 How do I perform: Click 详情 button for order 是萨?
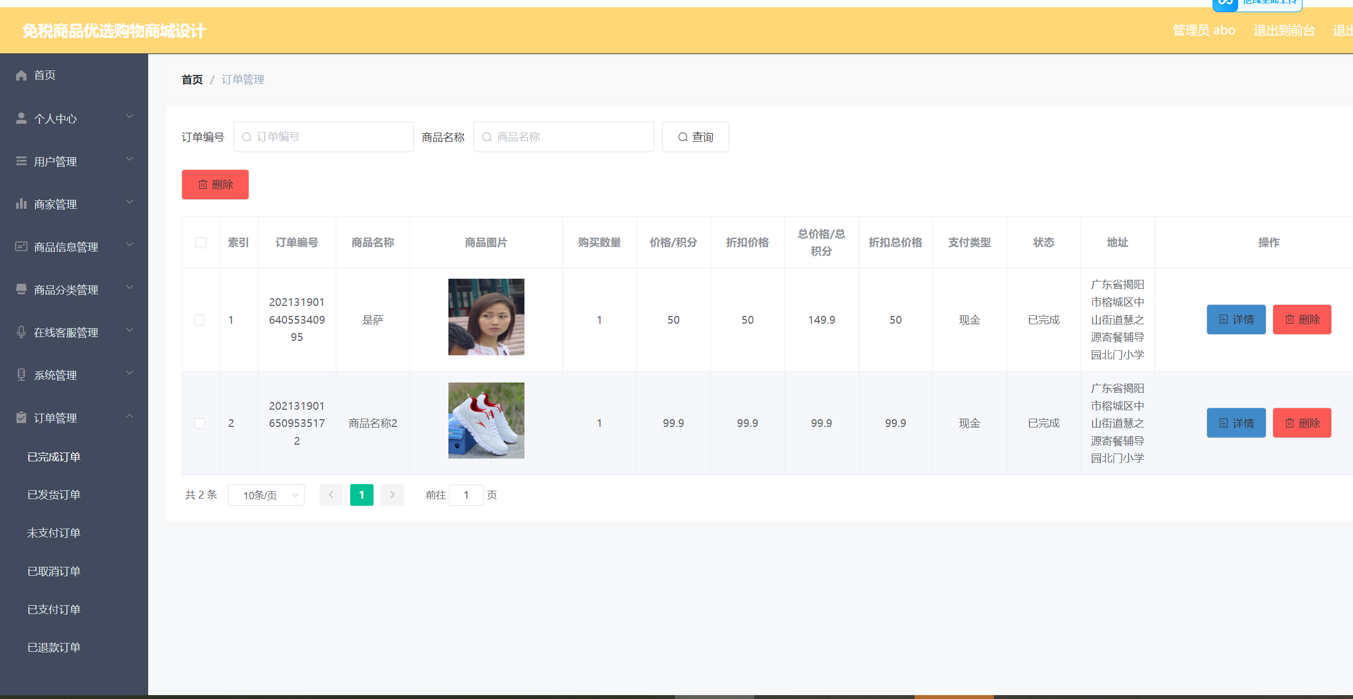click(1236, 320)
